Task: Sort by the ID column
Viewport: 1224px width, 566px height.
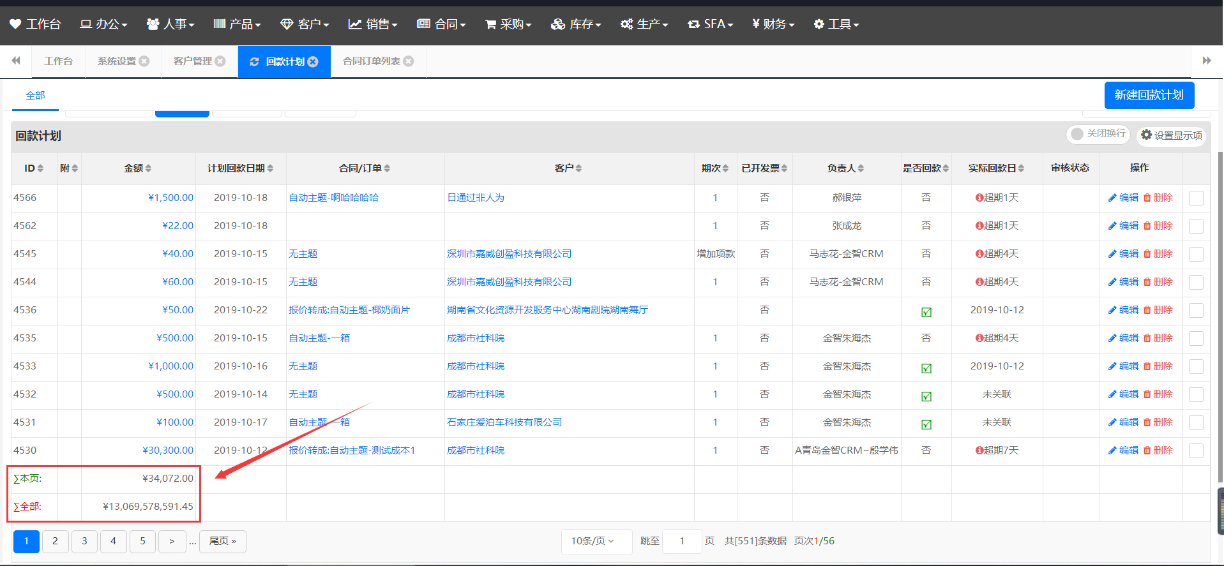Action: [34, 168]
